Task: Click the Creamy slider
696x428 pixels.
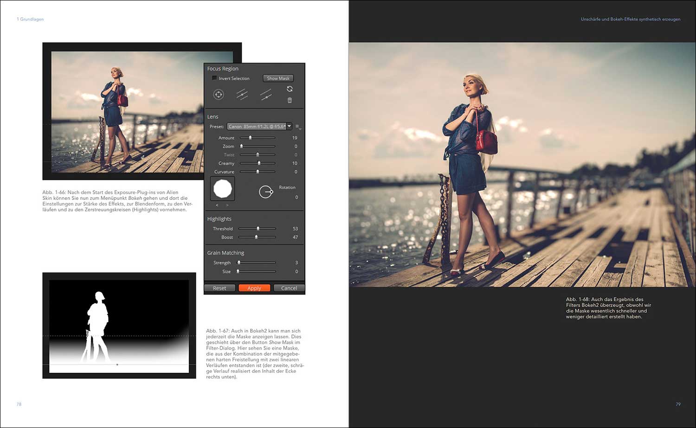Action: click(x=258, y=163)
